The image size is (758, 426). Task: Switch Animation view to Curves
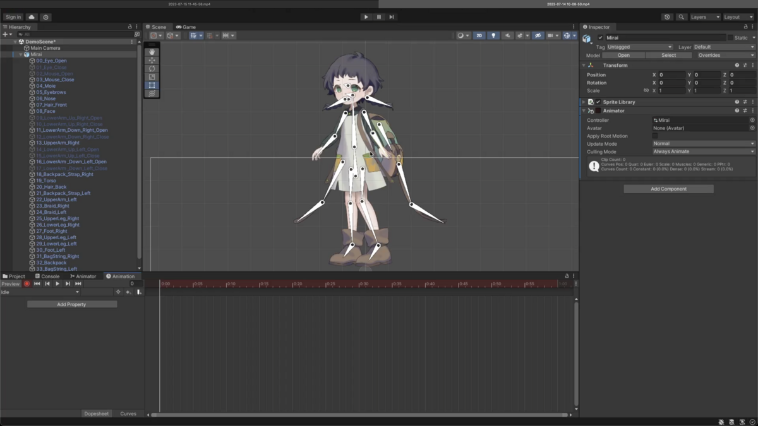pos(128,413)
